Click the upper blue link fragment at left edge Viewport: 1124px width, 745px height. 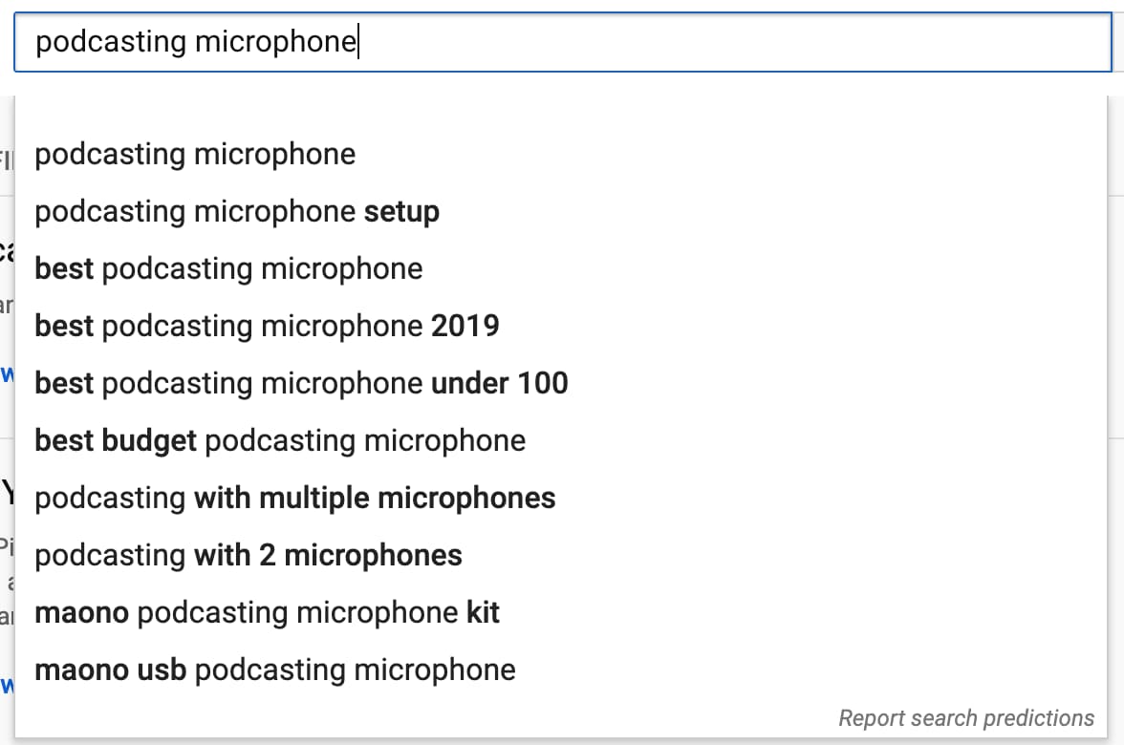pyautogui.click(x=7, y=373)
